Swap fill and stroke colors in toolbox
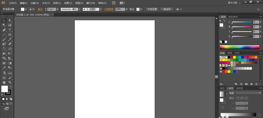The width and height of the screenshot is (263, 118). tap(11, 87)
